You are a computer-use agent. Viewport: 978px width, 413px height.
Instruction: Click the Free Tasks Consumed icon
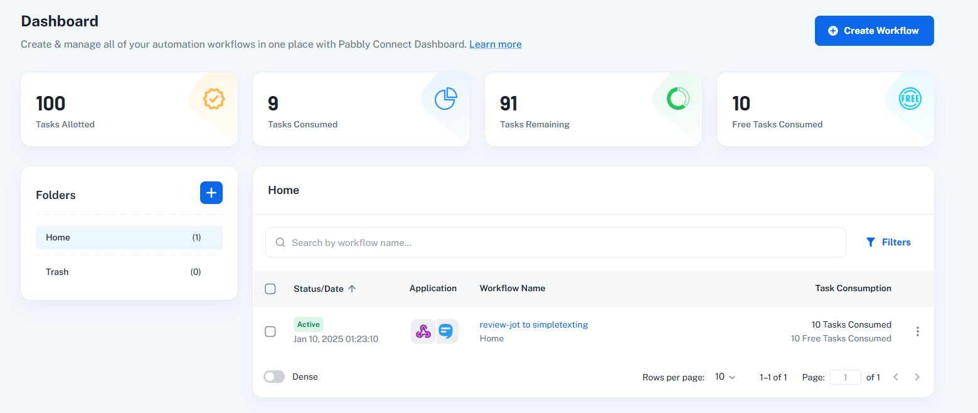tap(910, 99)
